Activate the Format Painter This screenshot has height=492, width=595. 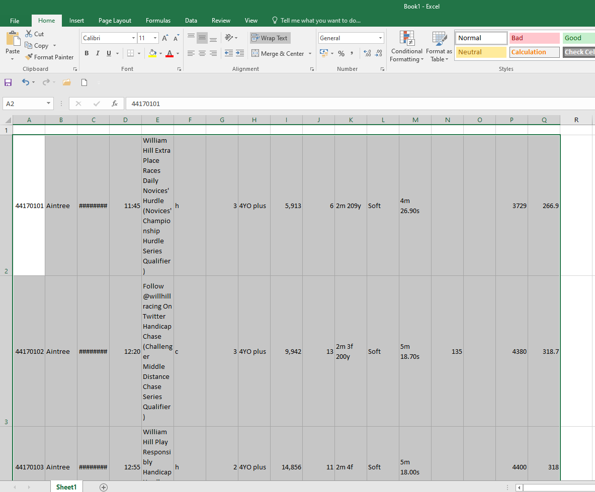[x=49, y=57]
